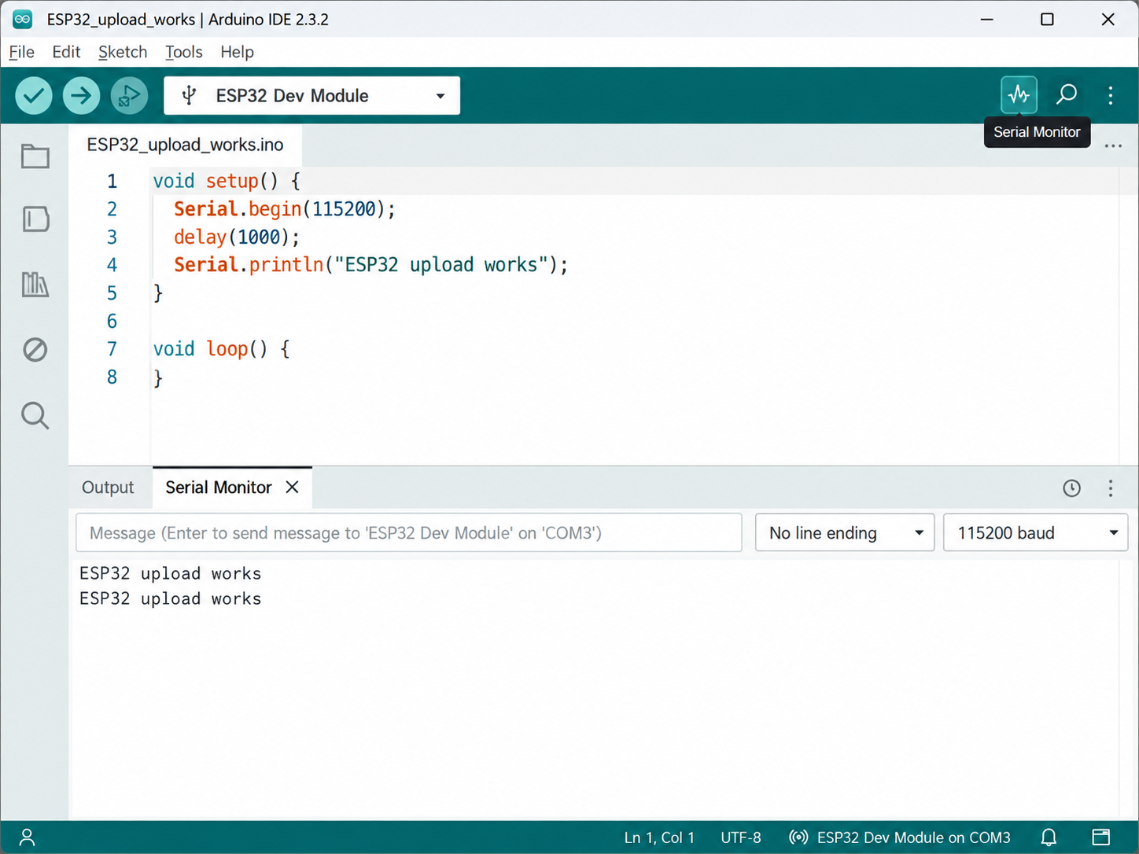1139x854 pixels.
Task: Open the toolbar three-dot options menu
Action: 1111,95
